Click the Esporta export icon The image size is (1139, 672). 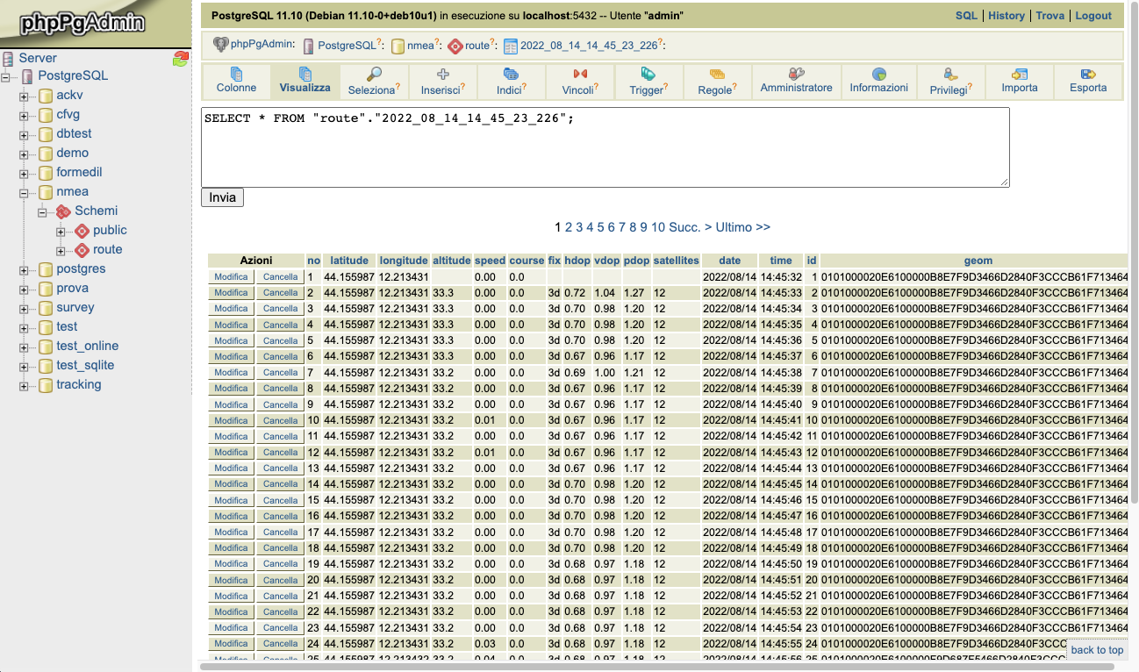point(1088,74)
